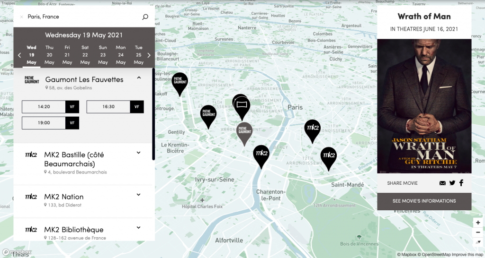This screenshot has width=485, height=258.
Task: Click grey selected Pathé Gaumont map pin
Action: click(244, 133)
